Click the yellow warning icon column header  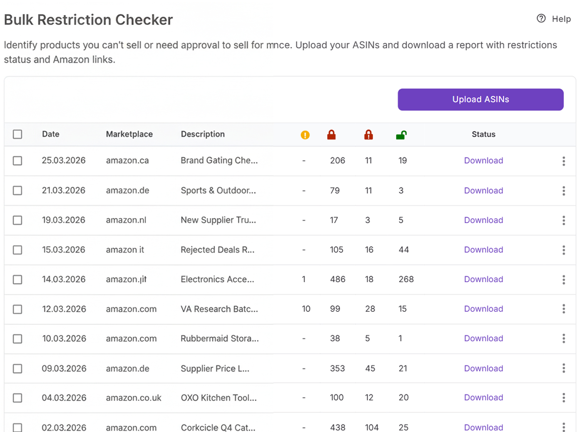(305, 135)
